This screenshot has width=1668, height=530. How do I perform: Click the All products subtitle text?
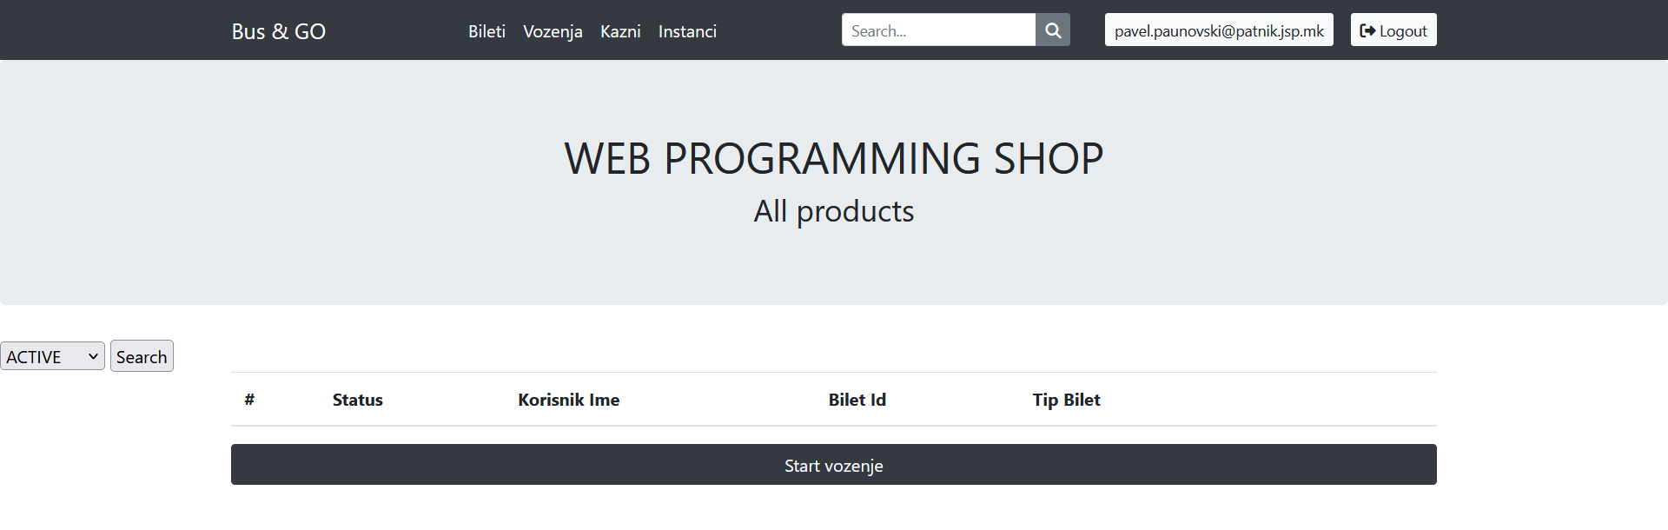[833, 211]
